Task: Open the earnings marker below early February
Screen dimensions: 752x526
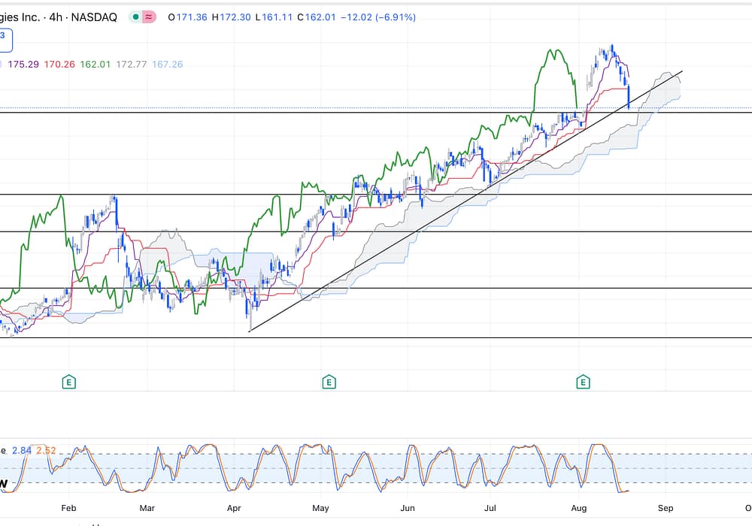Action: point(69,382)
